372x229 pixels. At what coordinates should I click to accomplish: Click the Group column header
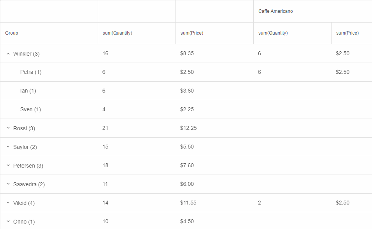pyautogui.click(x=12, y=33)
